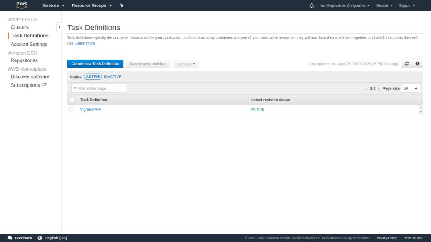431x242 pixels.
Task: Open the Actions dropdown
Action: [x=186, y=64]
